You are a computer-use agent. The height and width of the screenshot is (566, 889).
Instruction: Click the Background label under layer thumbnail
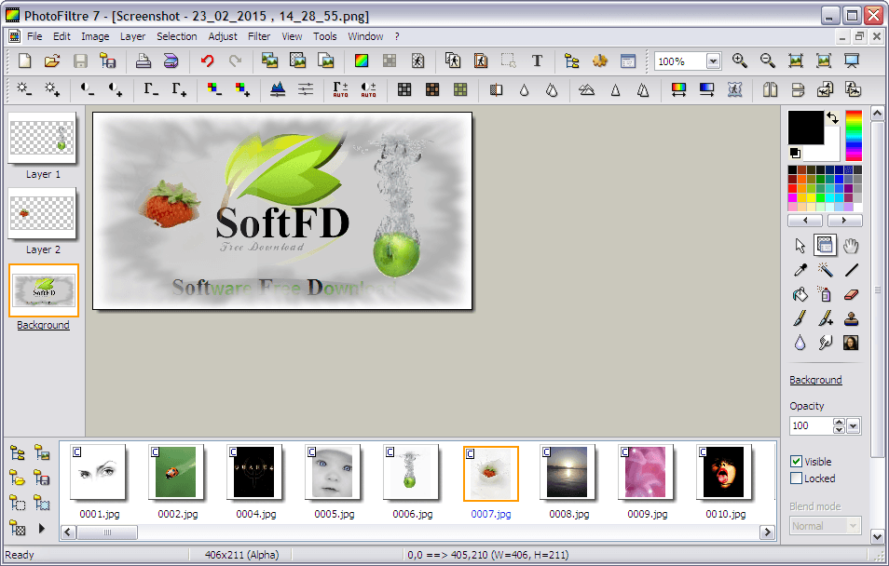pyautogui.click(x=43, y=325)
